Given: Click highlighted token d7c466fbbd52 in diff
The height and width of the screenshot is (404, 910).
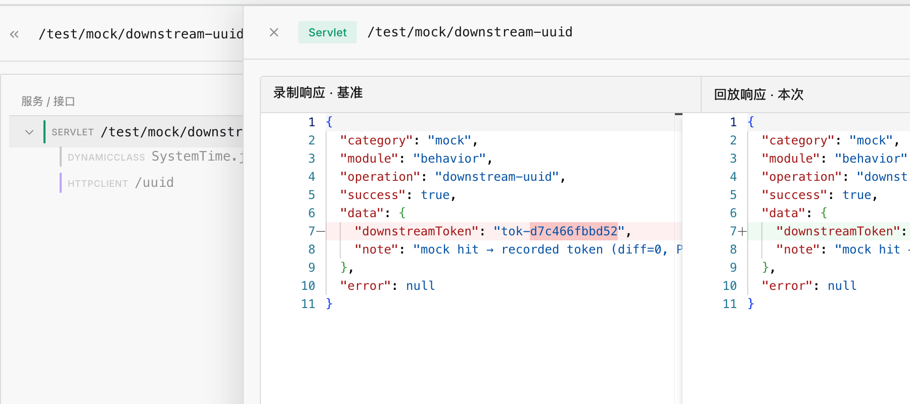Looking at the screenshot, I should (574, 231).
